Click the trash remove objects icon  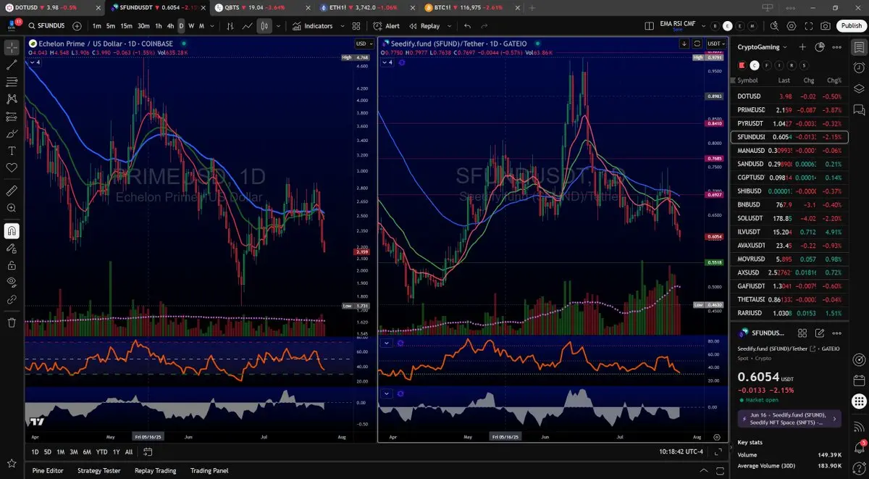pos(12,322)
